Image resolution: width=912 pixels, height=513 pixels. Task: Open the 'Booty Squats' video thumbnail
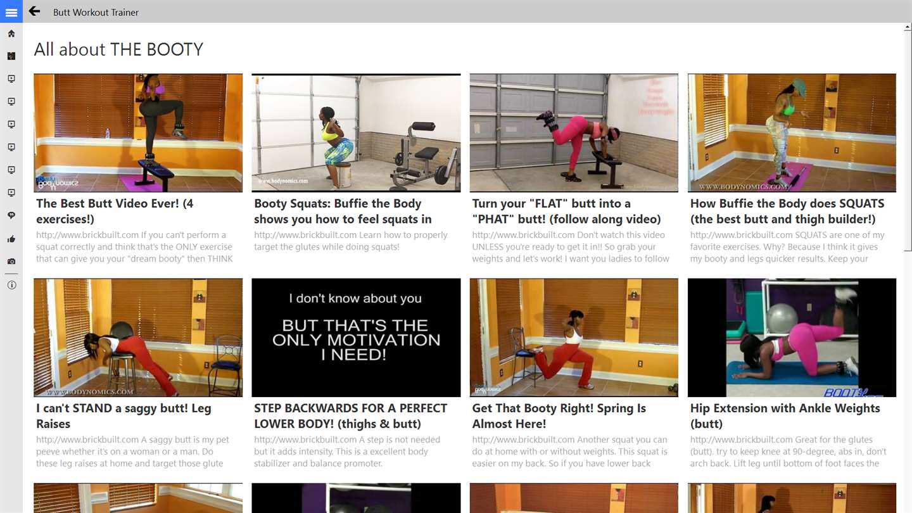click(356, 133)
